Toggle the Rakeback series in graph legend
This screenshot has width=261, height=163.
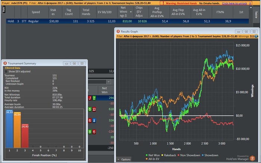[x=169, y=155]
